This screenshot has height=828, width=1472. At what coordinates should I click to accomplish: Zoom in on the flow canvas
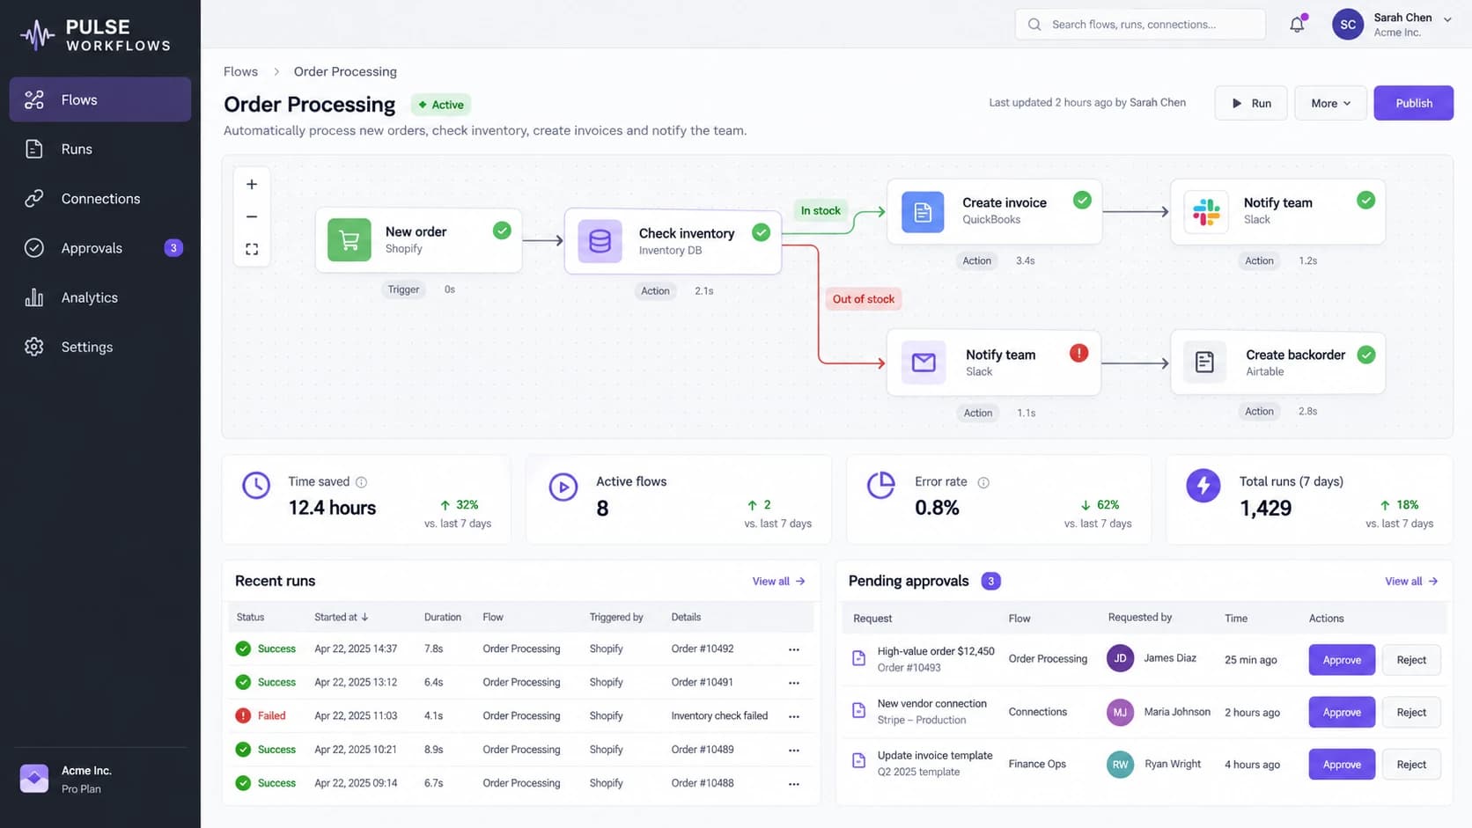click(252, 185)
